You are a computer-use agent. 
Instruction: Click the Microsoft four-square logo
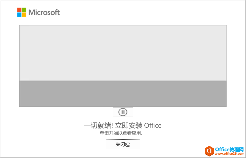(21, 12)
